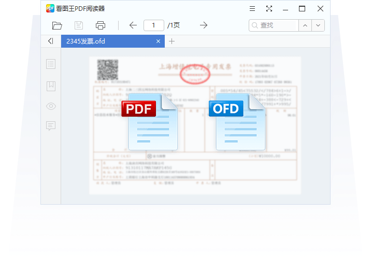Screen dimensions: 372x257
Task: Open the comments panel in sidebar
Action: pos(51,126)
